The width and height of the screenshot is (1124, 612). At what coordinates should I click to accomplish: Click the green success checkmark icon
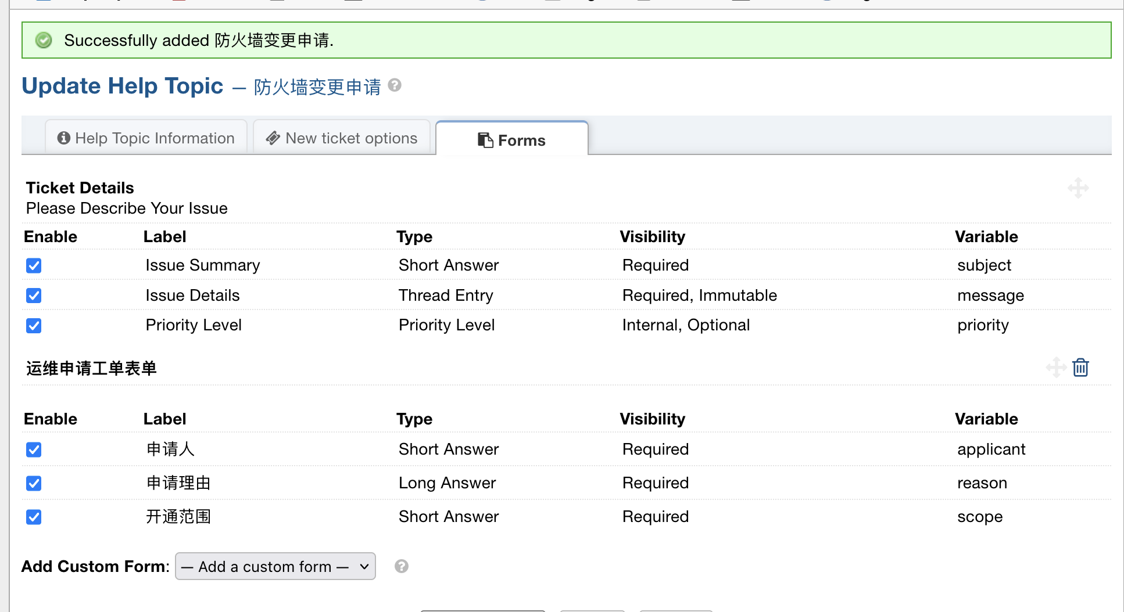pyautogui.click(x=44, y=40)
